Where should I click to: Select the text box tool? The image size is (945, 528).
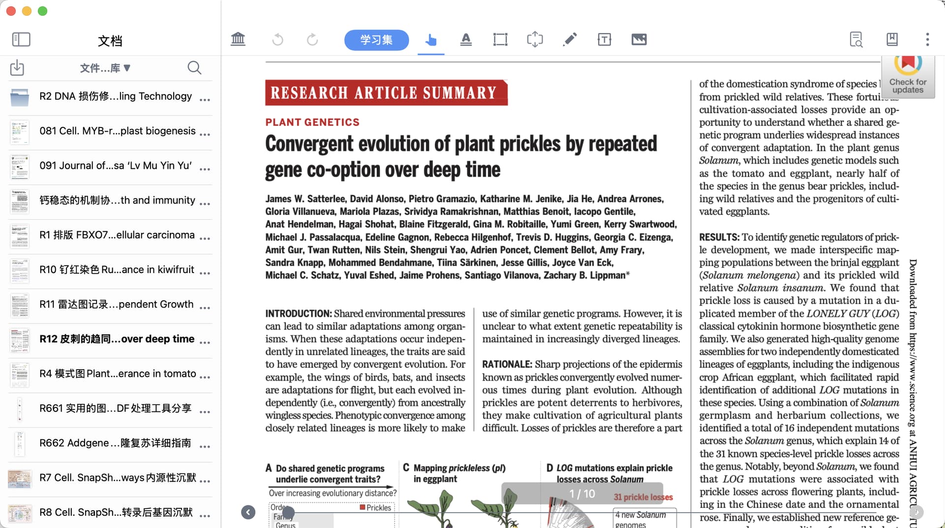point(604,39)
